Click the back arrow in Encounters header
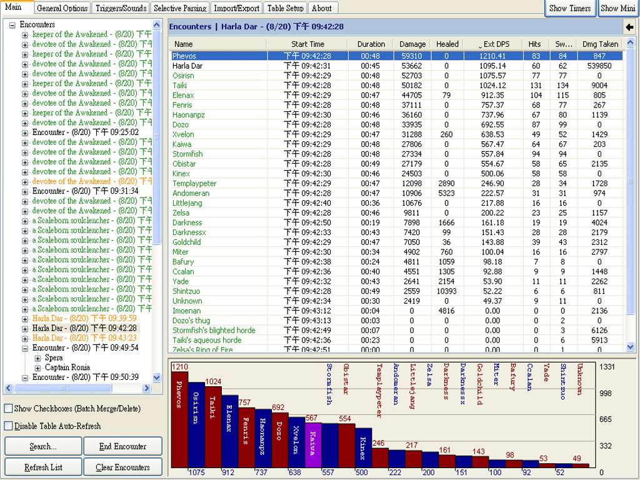The height and width of the screenshot is (480, 640). (x=629, y=27)
